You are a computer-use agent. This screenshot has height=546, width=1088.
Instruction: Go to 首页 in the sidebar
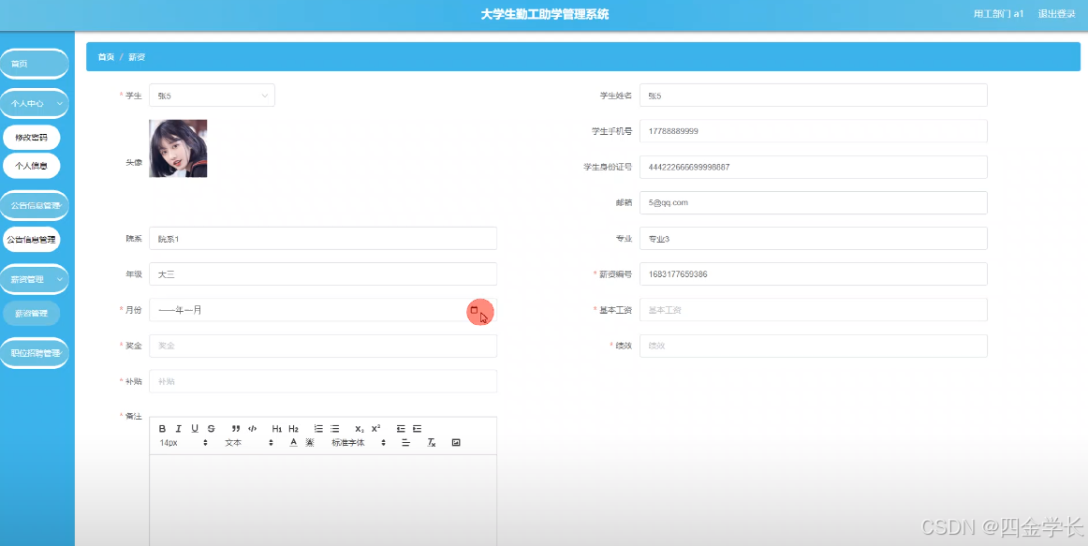click(34, 64)
